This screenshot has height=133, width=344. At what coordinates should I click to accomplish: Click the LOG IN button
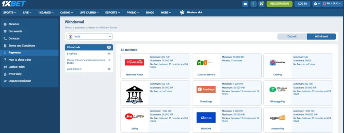(x=302, y=4)
